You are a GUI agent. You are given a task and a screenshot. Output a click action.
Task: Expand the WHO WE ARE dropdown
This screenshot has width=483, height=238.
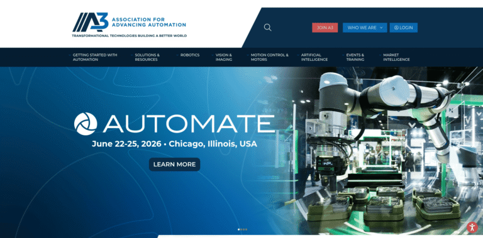[x=365, y=28]
